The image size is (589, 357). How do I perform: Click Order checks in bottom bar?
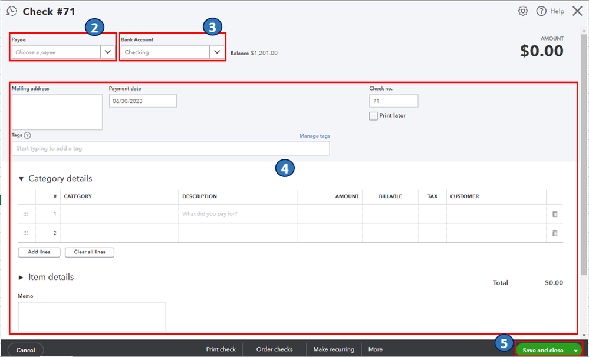275,349
